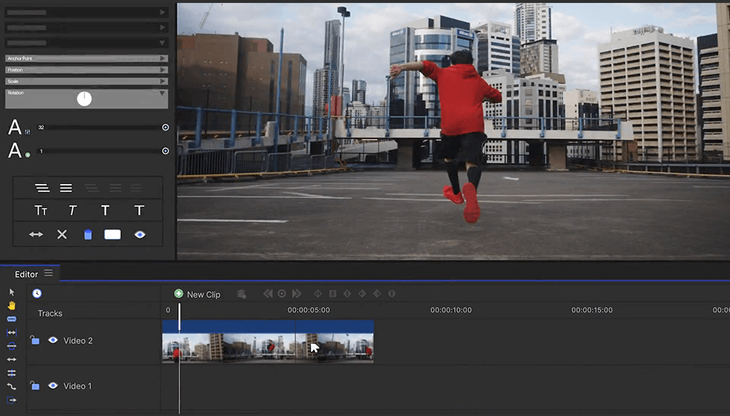
Task: Apply small caps TT text style
Action: (41, 211)
